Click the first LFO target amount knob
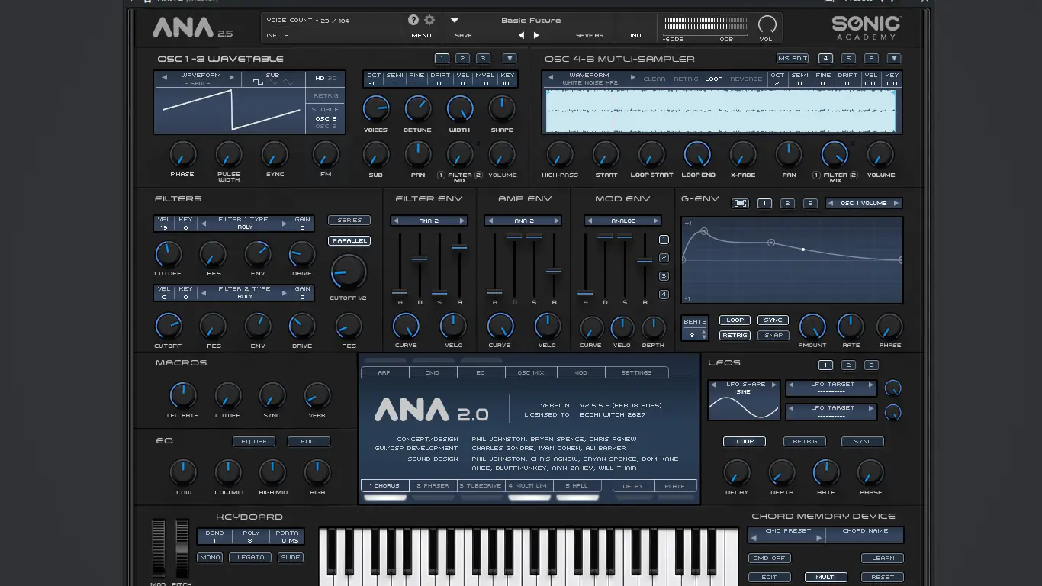This screenshot has width=1042, height=586. (x=892, y=388)
